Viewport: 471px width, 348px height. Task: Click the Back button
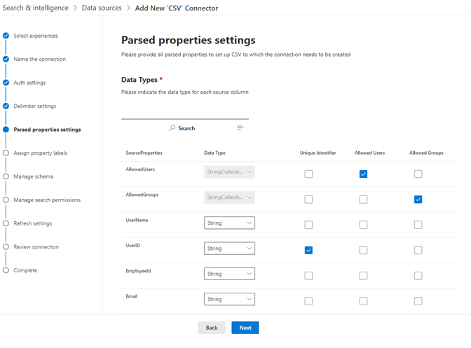(x=211, y=328)
